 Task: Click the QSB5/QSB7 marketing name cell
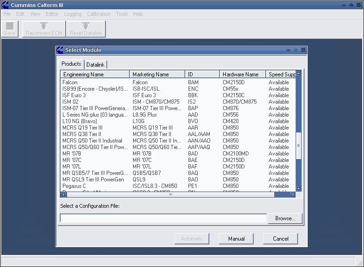(x=147, y=173)
